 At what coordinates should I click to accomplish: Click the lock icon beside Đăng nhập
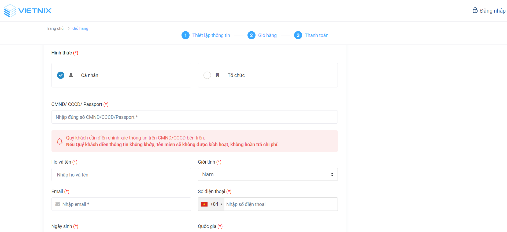[x=475, y=10]
